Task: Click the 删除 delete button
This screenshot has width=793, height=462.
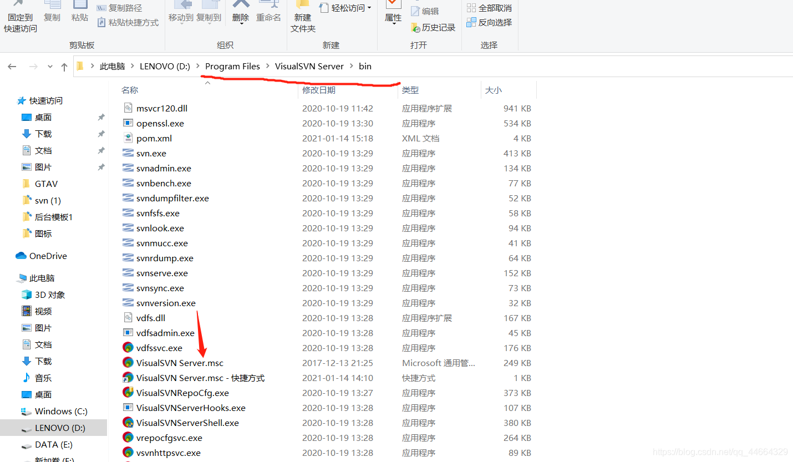Action: (x=241, y=12)
